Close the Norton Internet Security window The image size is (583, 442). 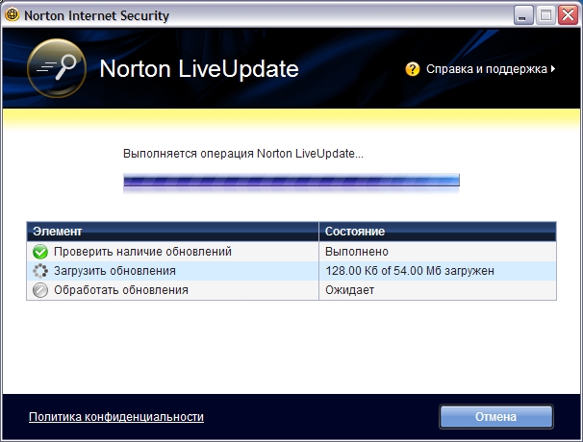click(x=569, y=15)
